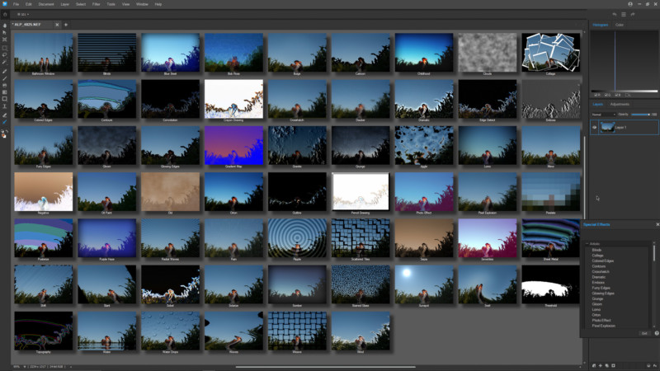Image resolution: width=660 pixels, height=371 pixels.
Task: Open the layer blend mode dropdown
Action: pos(604,115)
